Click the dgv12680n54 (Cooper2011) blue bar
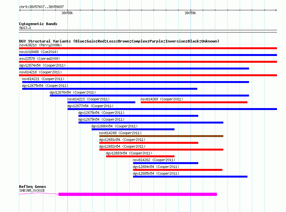This screenshot has width=286, height=212. tap(133, 129)
